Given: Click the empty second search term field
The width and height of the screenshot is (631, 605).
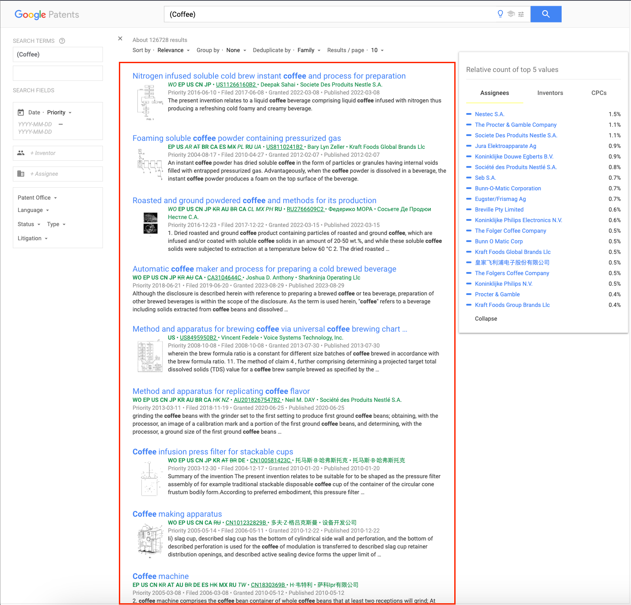Looking at the screenshot, I should coord(58,73).
